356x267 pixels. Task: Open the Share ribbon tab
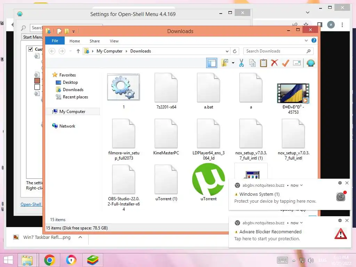[95, 41]
